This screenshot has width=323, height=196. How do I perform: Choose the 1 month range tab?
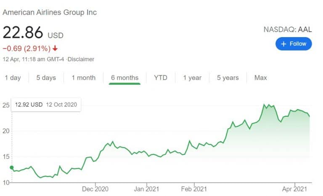[83, 78]
